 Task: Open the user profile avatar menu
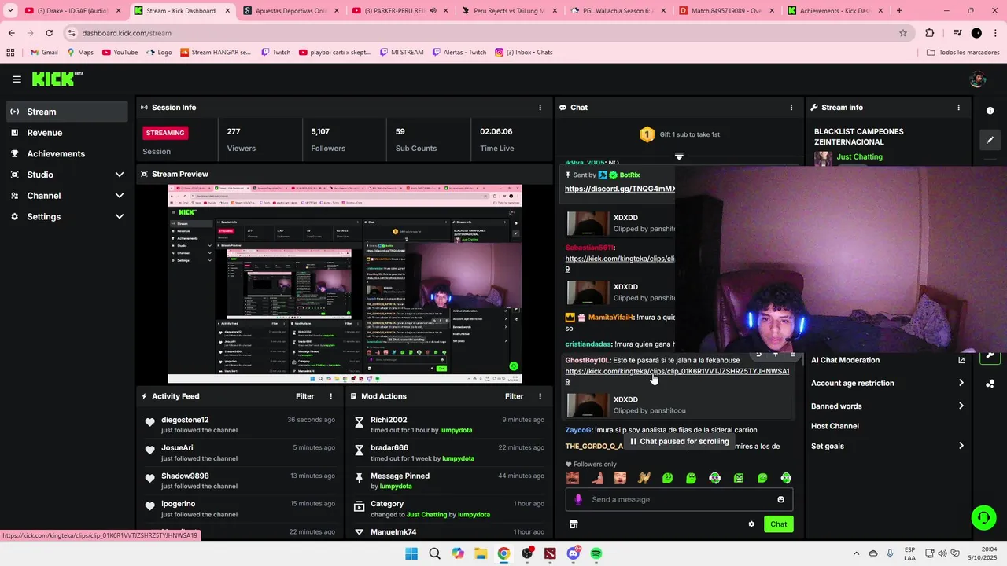978,79
